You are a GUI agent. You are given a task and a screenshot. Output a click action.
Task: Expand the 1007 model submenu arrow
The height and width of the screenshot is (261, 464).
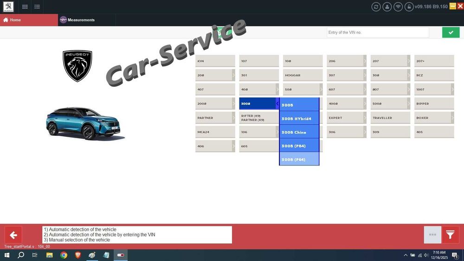pyautogui.click(x=452, y=89)
